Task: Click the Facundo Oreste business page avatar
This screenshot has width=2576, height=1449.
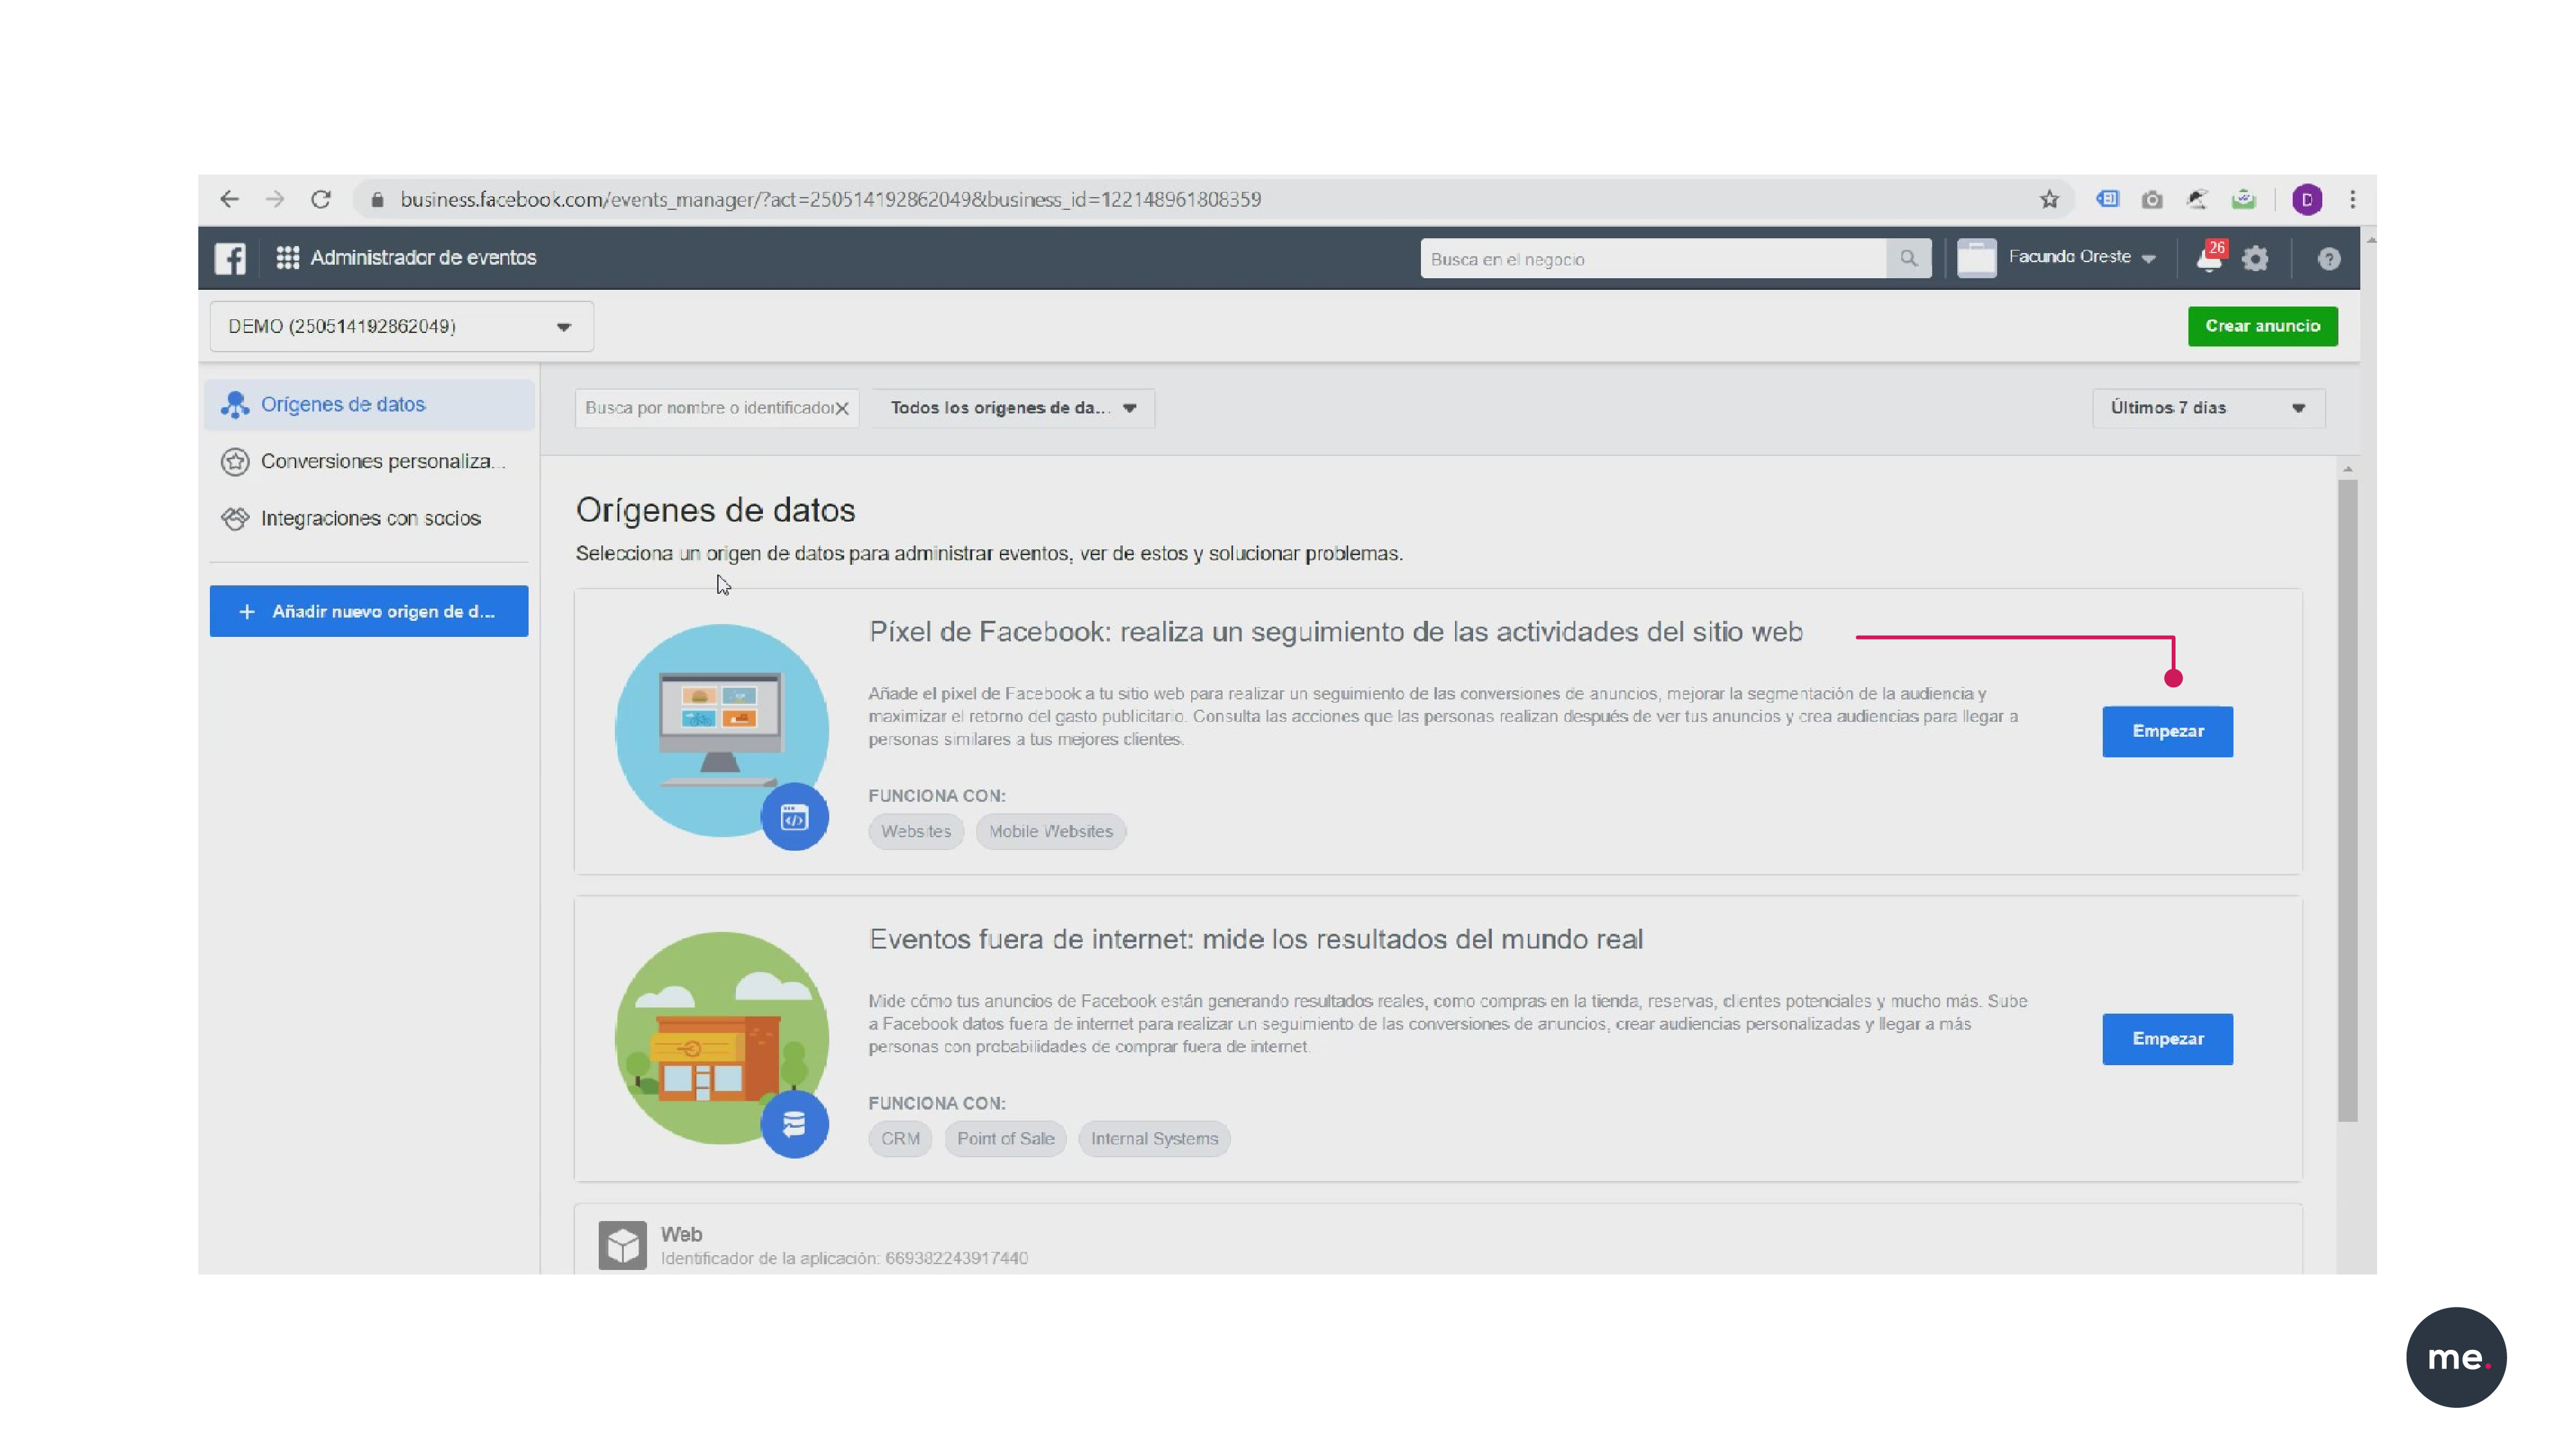Action: [x=1976, y=258]
